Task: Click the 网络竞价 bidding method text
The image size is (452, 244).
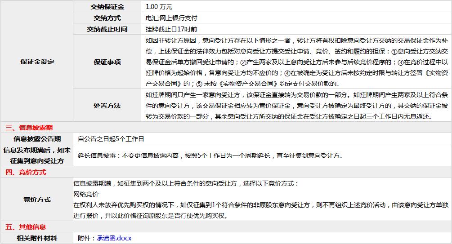Action: (x=85, y=194)
